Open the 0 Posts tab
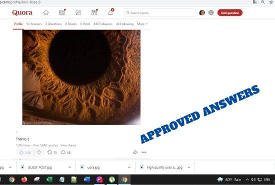 (85, 24)
